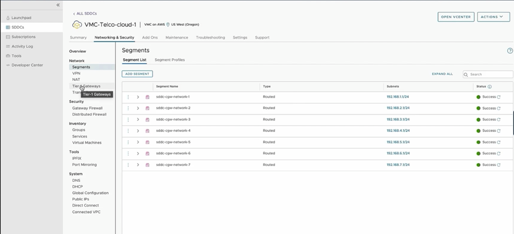This screenshot has height=234, width=514.
Task: Expand the sddc-cgw-network-2 row
Action: 138,108
